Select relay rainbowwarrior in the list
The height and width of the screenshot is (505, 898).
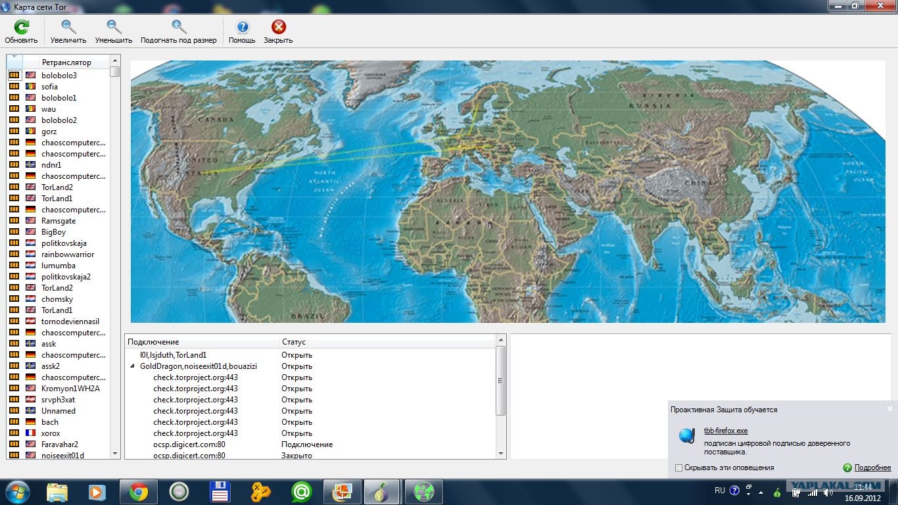(68, 254)
